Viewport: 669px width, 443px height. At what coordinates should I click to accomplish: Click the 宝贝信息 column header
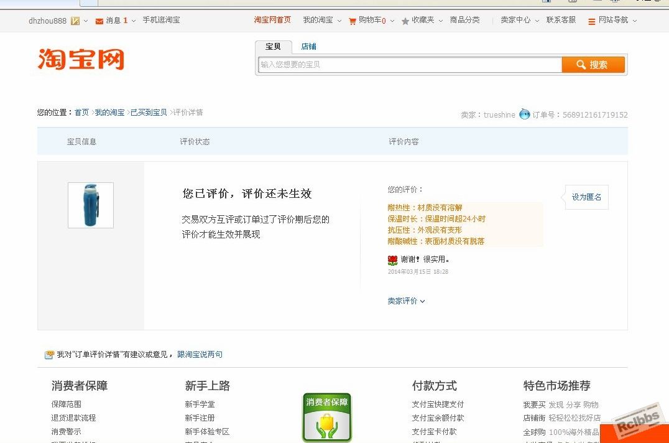81,142
